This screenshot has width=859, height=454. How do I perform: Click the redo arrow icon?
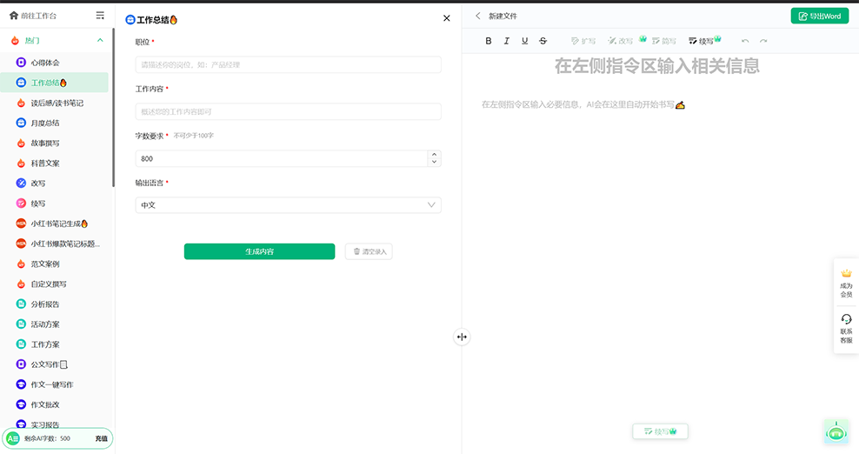pos(763,41)
